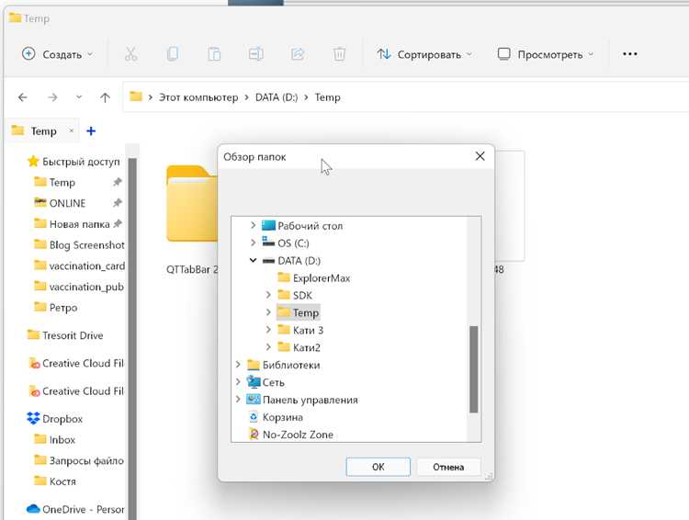Open recent locations chevron dropdown

pos(79,96)
